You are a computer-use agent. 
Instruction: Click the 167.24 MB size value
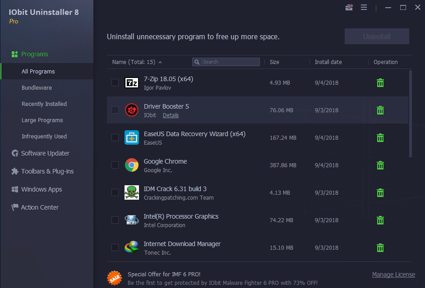point(283,138)
